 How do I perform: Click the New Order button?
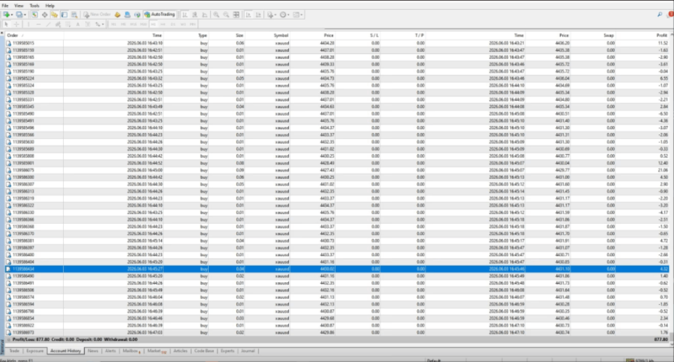[97, 14]
